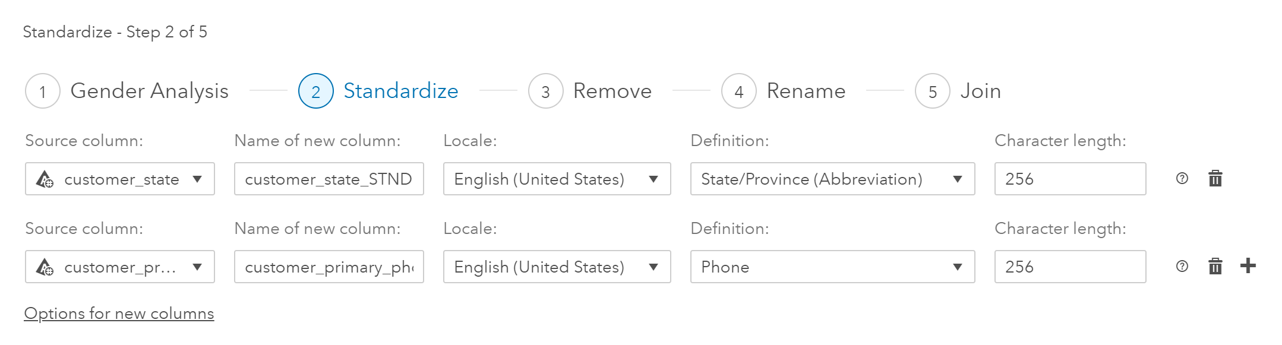
Task: Jump to step 3 Remove
Action: pyautogui.click(x=545, y=91)
